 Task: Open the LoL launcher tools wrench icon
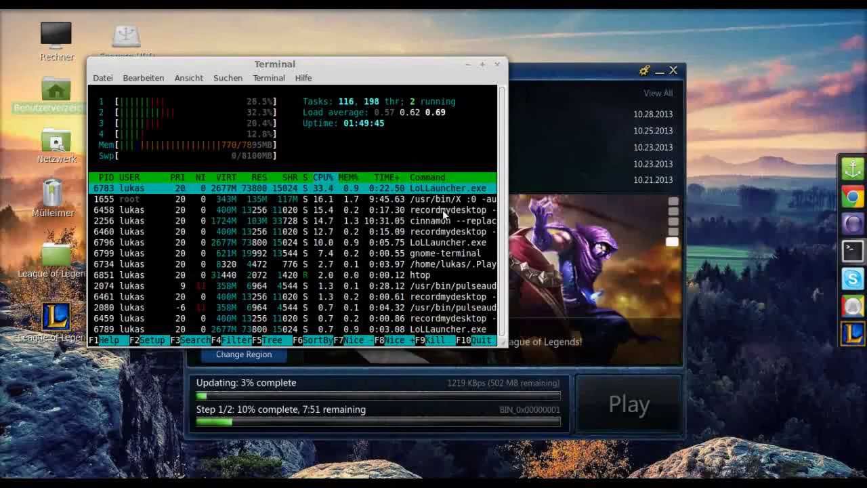pyautogui.click(x=644, y=70)
